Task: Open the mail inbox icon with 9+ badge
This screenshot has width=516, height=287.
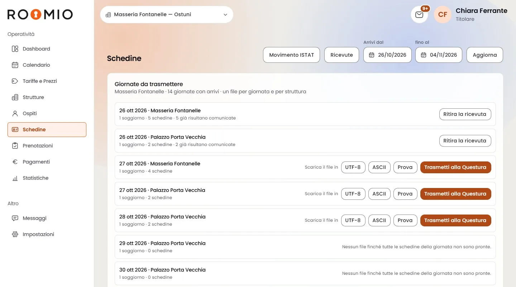Action: [x=419, y=15]
